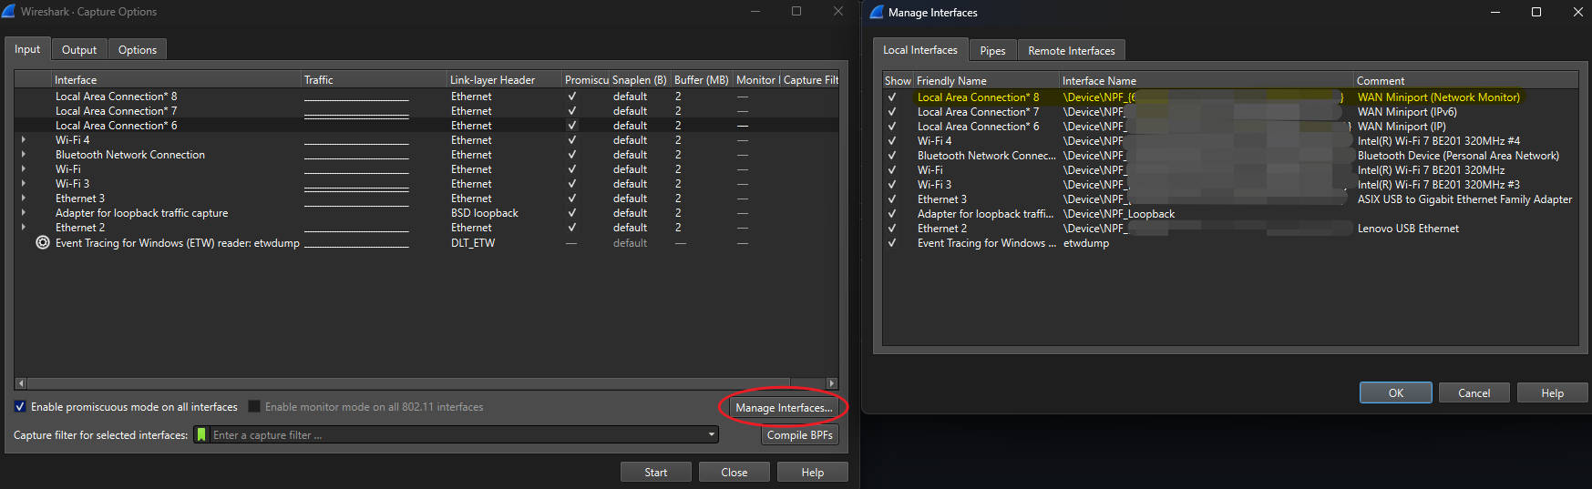Switch to the Output tab
The width and height of the screenshot is (1592, 489).
(79, 50)
